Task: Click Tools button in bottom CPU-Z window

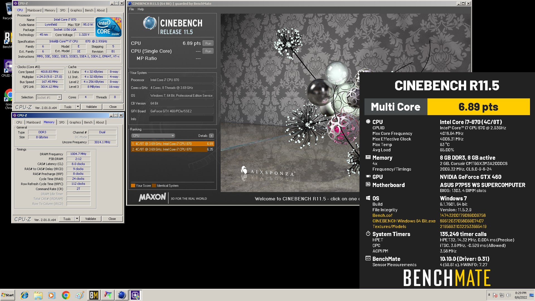Action: pyautogui.click(x=67, y=219)
